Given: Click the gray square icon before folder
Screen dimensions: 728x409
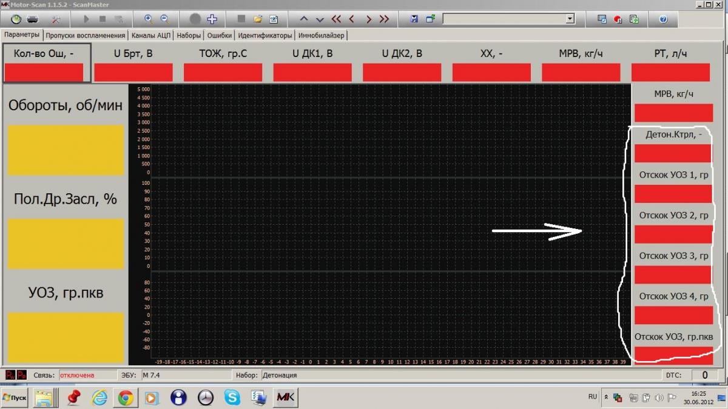Looking at the screenshot, I should coord(241,19).
